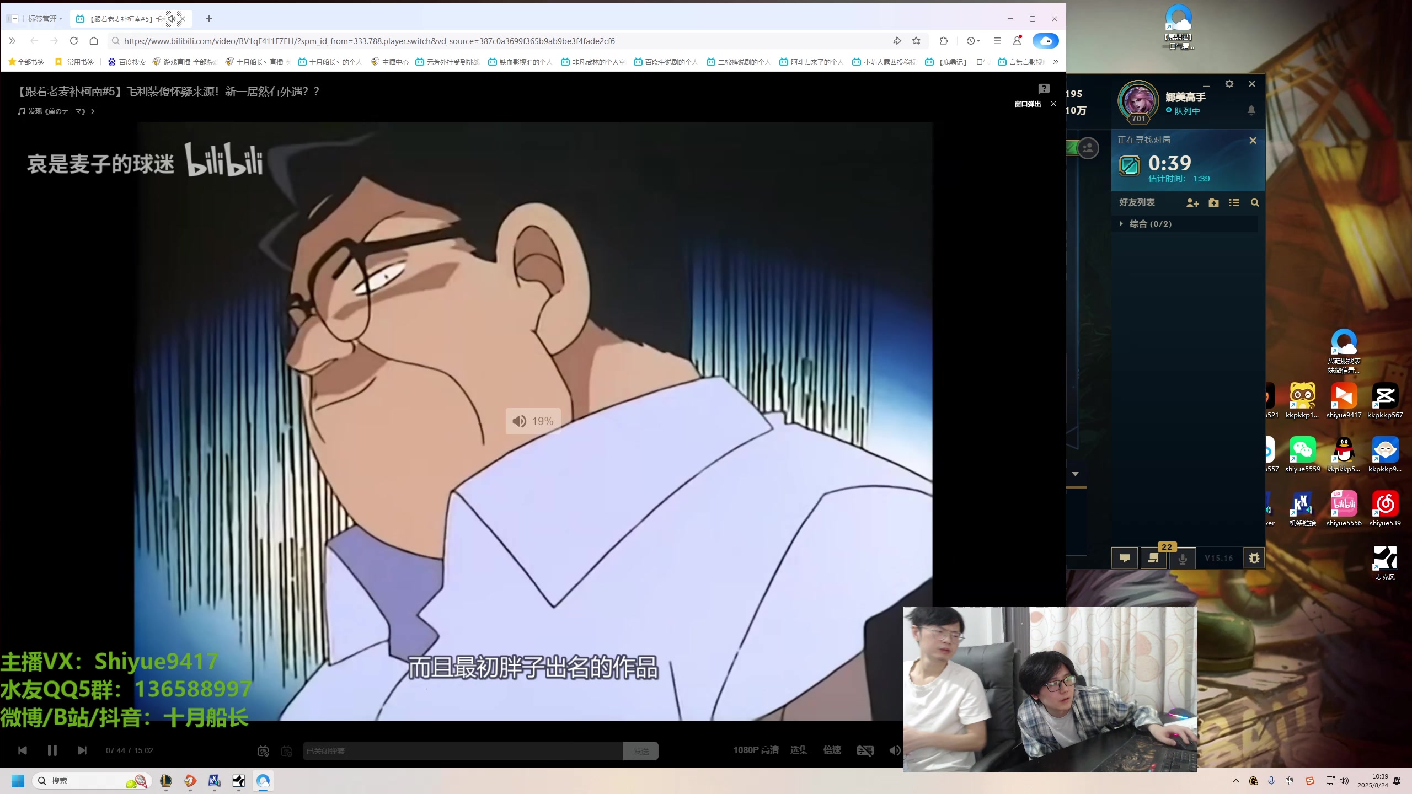Open a new browser tab
Screen dimensions: 1412x794
coord(208,19)
